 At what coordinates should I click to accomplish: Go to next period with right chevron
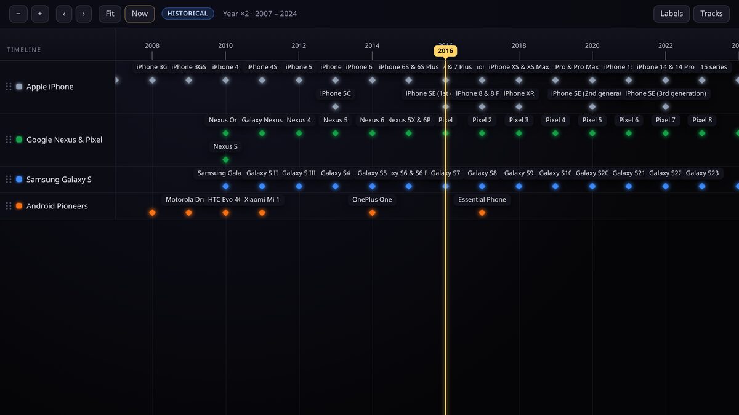click(84, 14)
